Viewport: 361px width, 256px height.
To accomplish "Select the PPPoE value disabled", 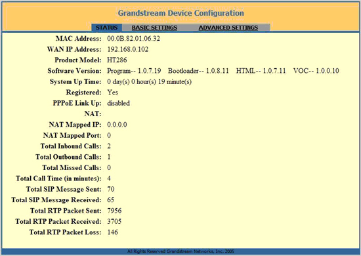I will (118, 103).
